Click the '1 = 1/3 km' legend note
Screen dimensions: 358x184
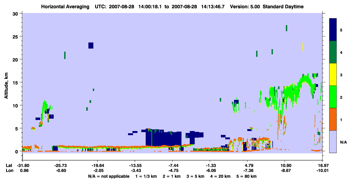[x=146, y=176]
